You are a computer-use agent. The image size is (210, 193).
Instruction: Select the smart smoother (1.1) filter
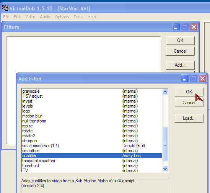point(92,146)
